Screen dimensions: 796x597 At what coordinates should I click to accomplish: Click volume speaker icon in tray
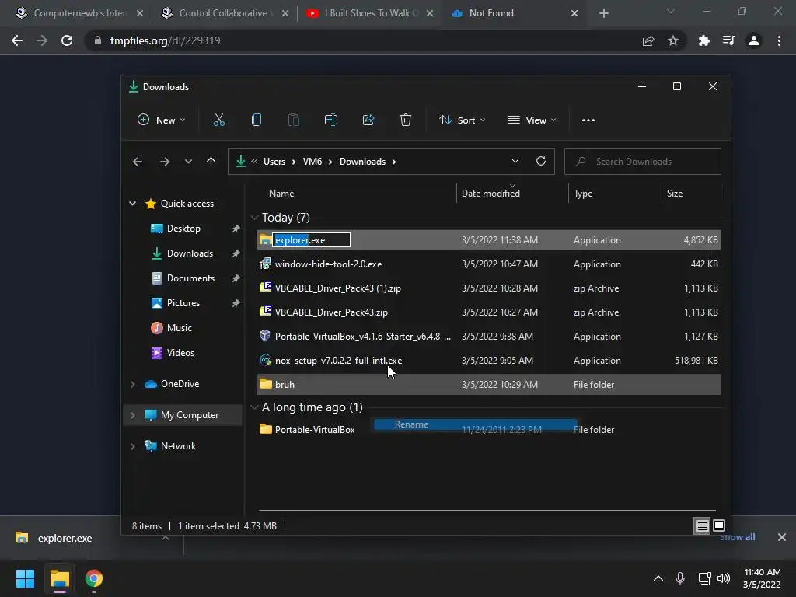[x=724, y=578]
